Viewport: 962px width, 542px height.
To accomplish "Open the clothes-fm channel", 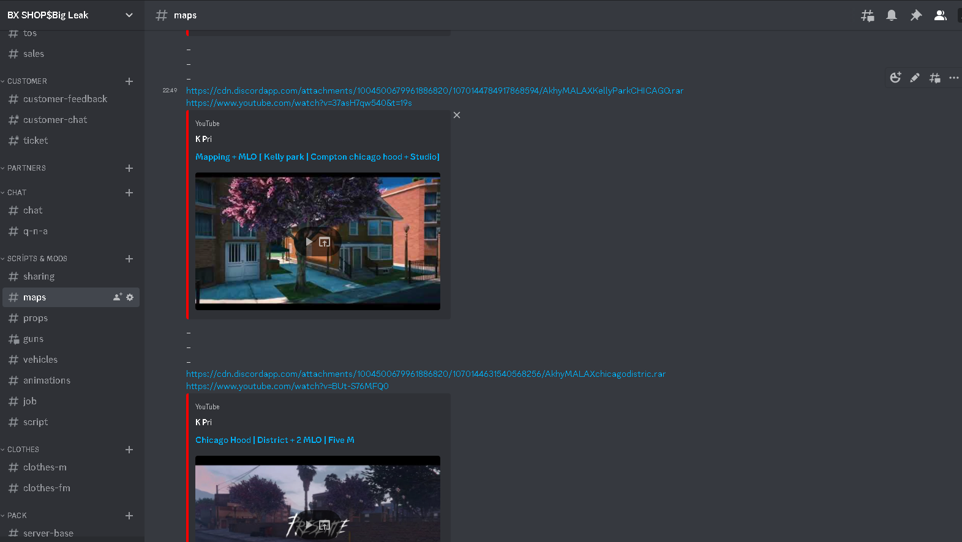I will coord(71,488).
